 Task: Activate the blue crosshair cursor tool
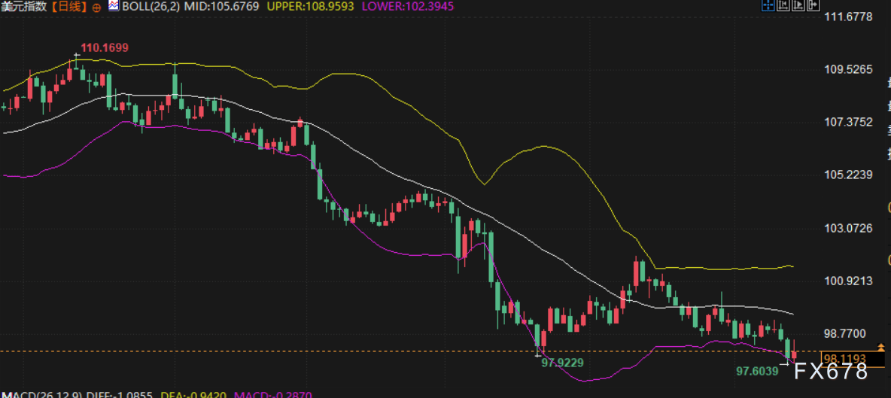coord(768,5)
